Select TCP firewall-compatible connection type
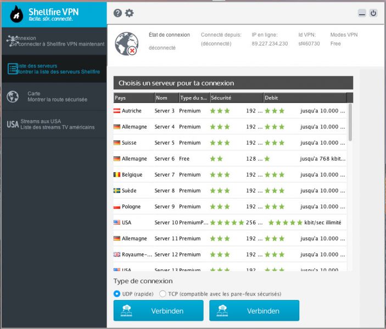 coord(163,294)
